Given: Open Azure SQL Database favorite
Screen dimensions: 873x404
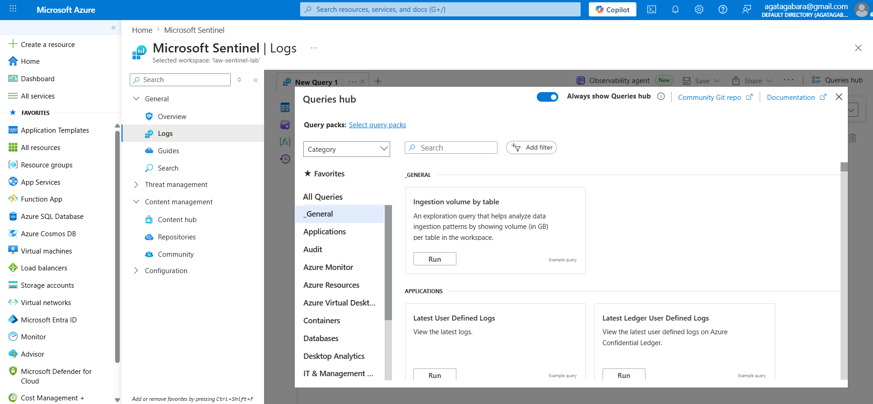Looking at the screenshot, I should tap(52, 217).
